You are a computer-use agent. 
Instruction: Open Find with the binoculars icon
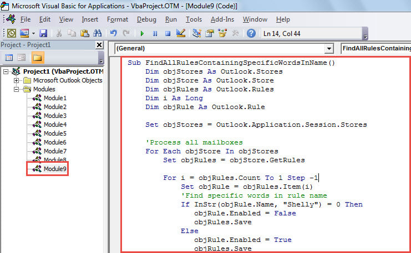(x=97, y=33)
